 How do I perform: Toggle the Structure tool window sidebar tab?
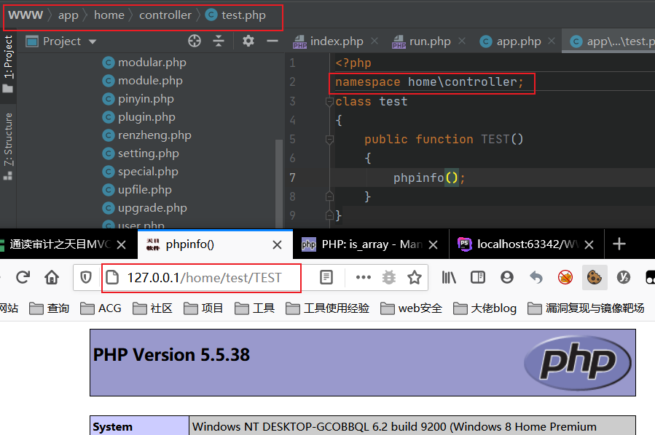[x=8, y=146]
